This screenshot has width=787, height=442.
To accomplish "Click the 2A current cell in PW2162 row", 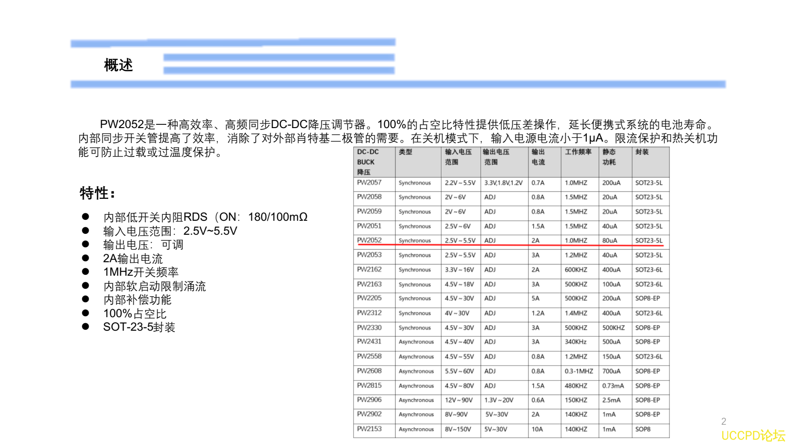I will pos(535,270).
